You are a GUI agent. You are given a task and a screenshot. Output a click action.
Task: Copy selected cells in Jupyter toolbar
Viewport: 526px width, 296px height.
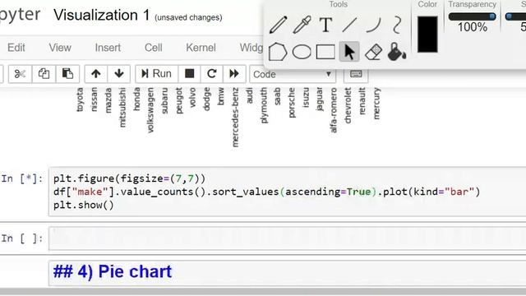coord(44,73)
